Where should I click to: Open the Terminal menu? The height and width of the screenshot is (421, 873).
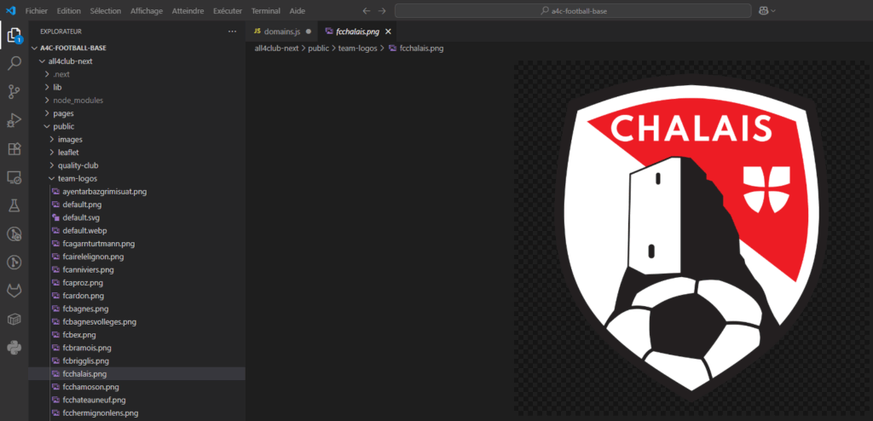point(266,10)
